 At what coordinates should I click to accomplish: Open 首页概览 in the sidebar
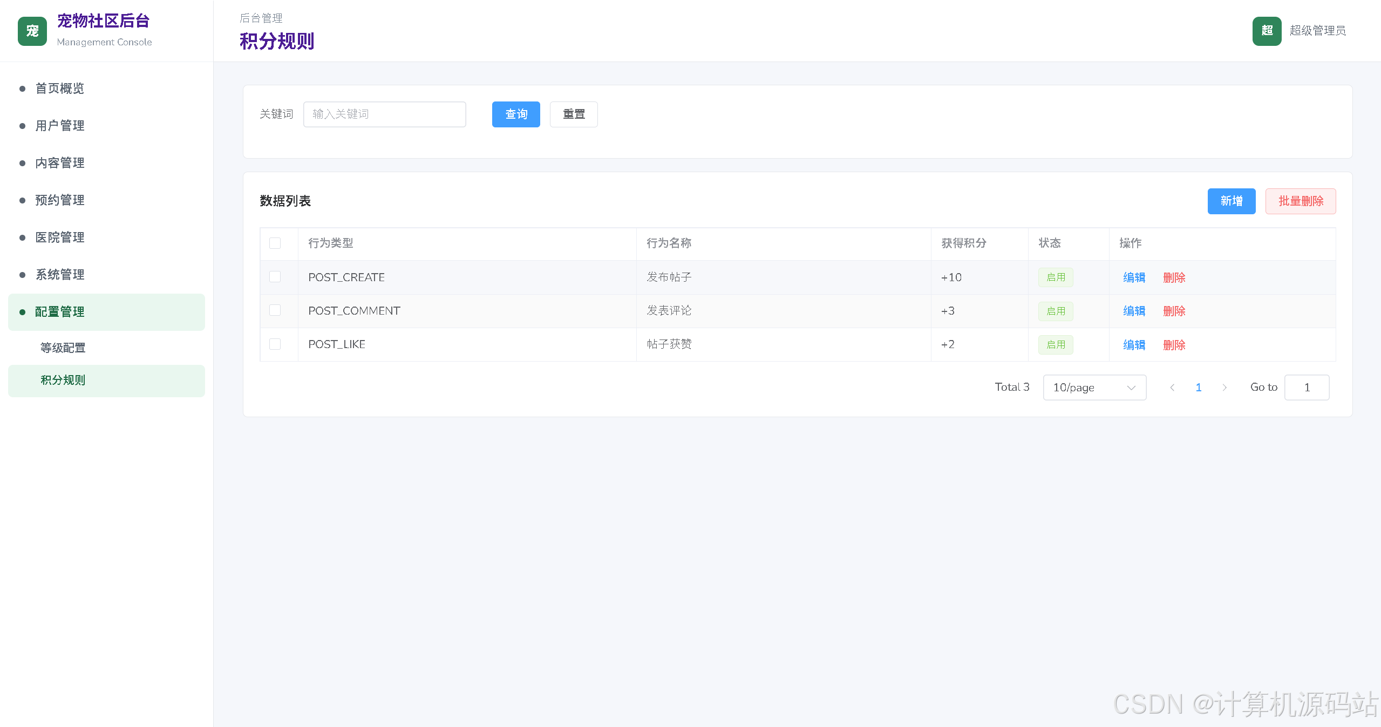point(106,89)
